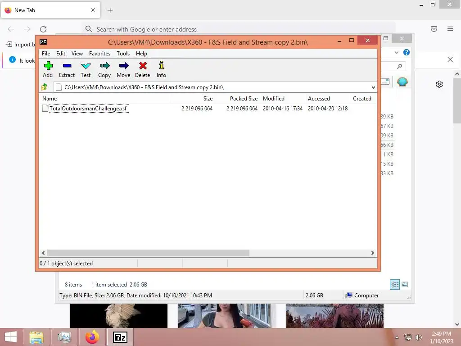This screenshot has height=346, width=461.
Task: Expand the Explorer ribbon chevron
Action: 397,52
